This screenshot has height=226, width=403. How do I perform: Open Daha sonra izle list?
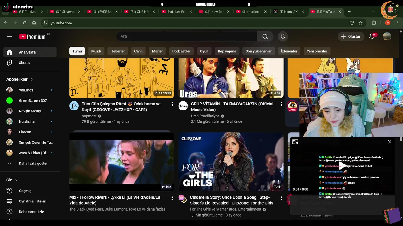coord(30,212)
